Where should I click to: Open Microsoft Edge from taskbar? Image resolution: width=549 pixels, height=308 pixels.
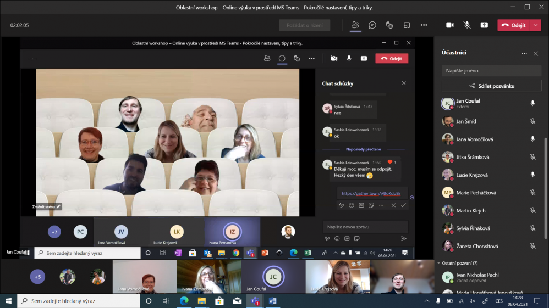[184, 301]
